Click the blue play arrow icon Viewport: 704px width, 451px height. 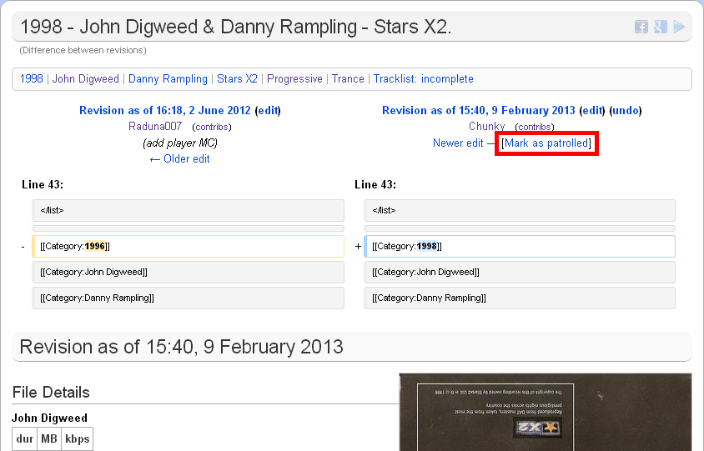click(x=679, y=27)
